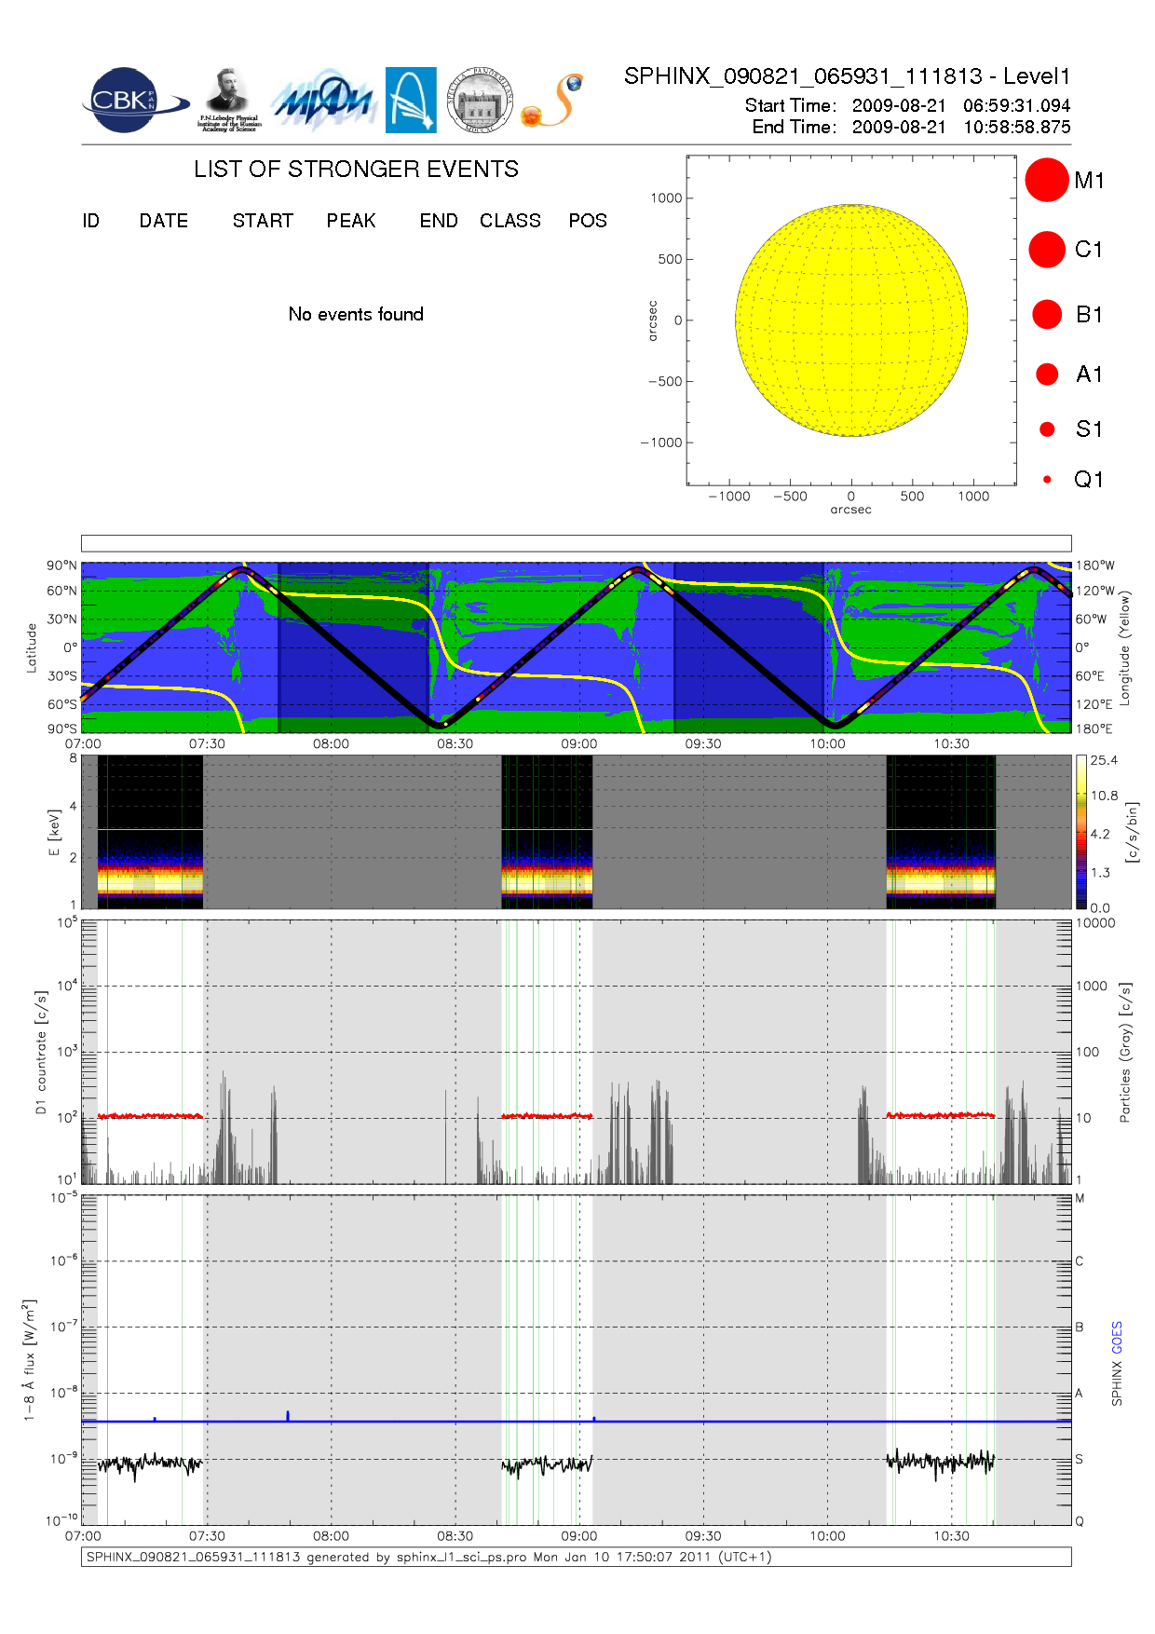
Task: Click the empty bar above latitude plot
Action: coord(576,543)
